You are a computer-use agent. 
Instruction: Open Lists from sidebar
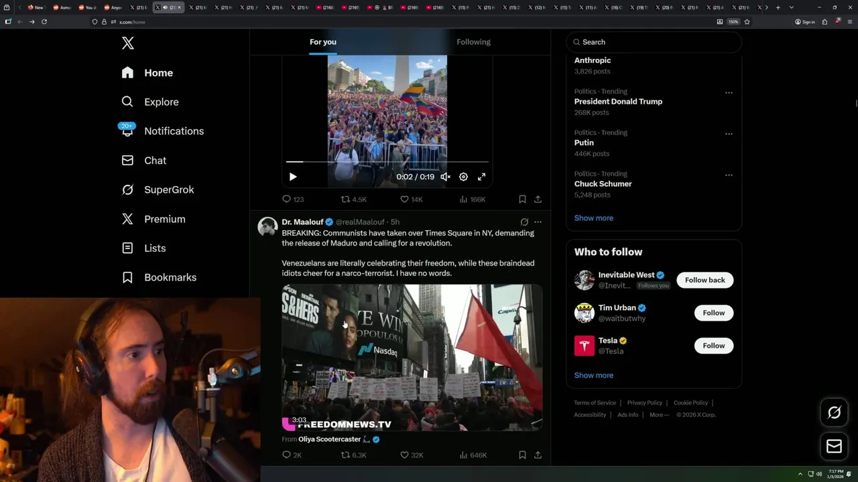[143, 248]
